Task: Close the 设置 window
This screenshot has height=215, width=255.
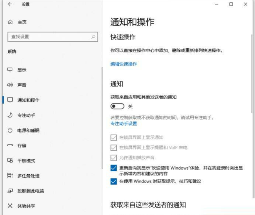Action: click(245, 4)
